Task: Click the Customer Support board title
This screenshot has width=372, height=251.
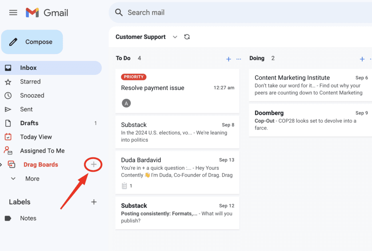Action: point(141,37)
